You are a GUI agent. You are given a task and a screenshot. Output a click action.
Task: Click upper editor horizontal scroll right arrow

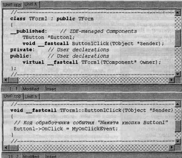point(171,80)
